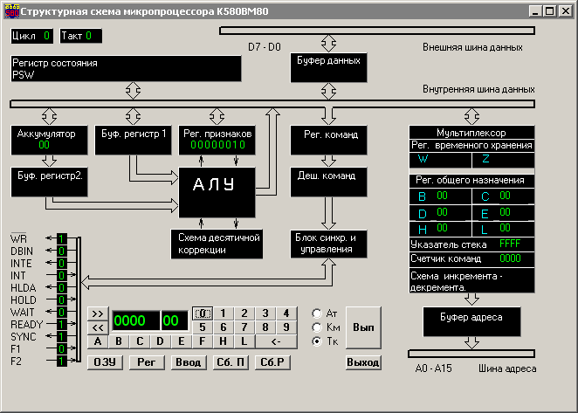
Task: Click the Рег registers button
Action: click(147, 361)
